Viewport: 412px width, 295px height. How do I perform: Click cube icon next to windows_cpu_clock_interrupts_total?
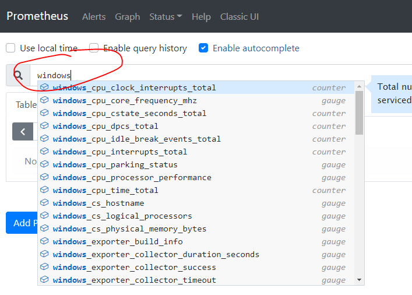tap(44, 87)
